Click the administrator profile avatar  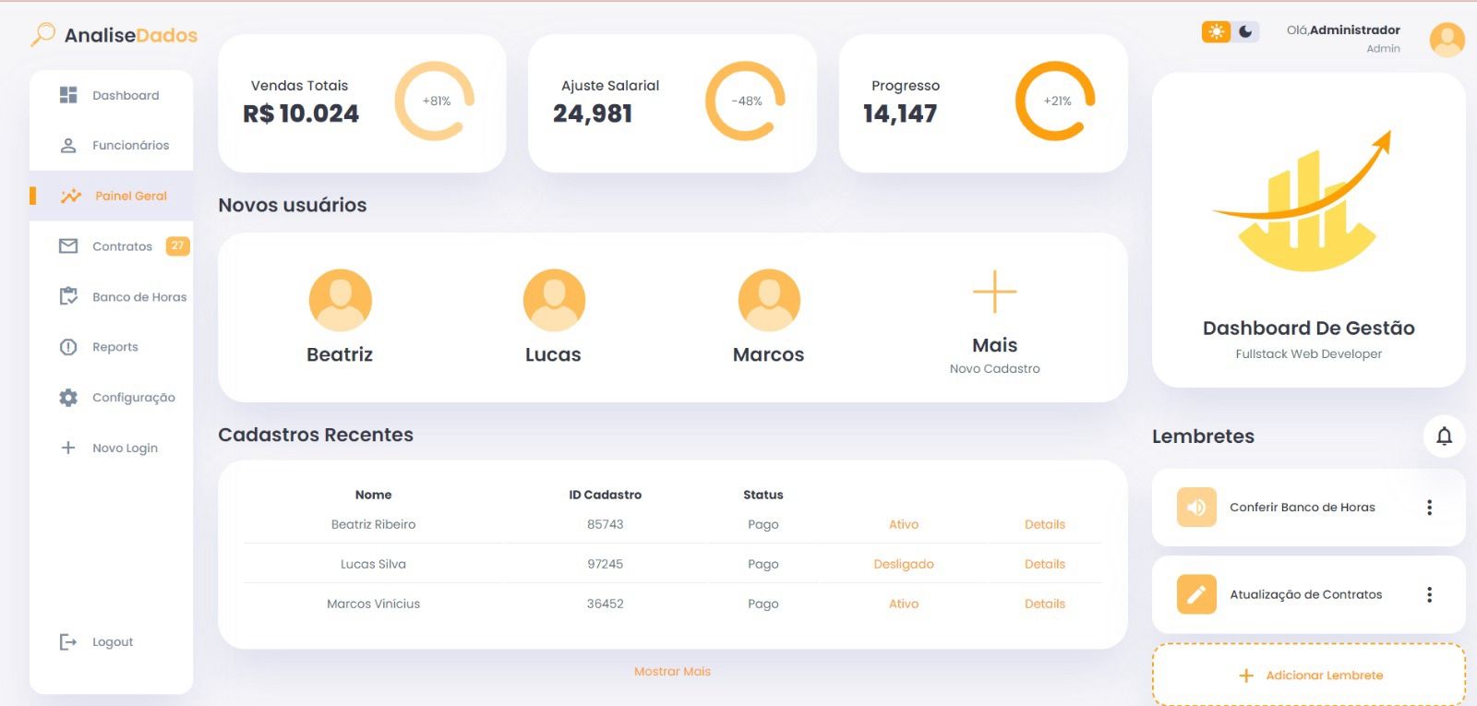click(x=1447, y=40)
